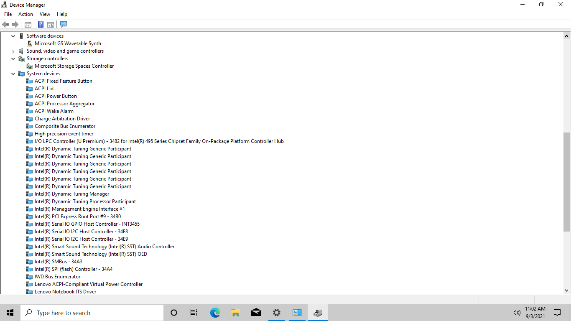Select the I/O LPC Controller (U Premium) entry
Viewport: 571px width, 321px height.
(159, 141)
